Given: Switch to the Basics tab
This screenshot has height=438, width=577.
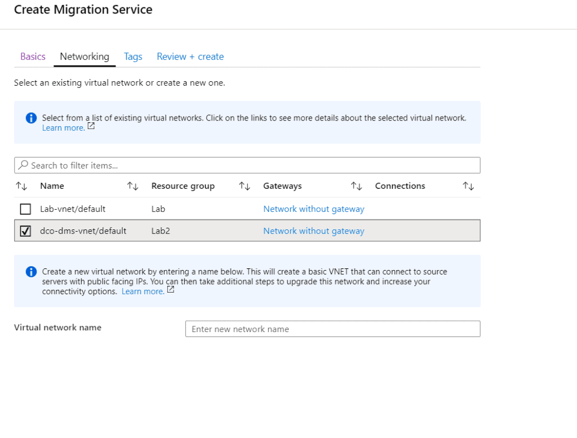Looking at the screenshot, I should point(33,56).
